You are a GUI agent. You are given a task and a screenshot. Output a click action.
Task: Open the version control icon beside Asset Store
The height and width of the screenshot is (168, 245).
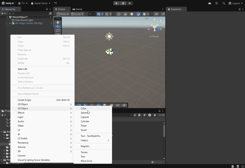tap(55, 3)
